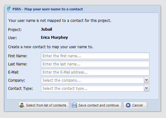Select the project name Jubail text
166x118 pixels.
46,29
